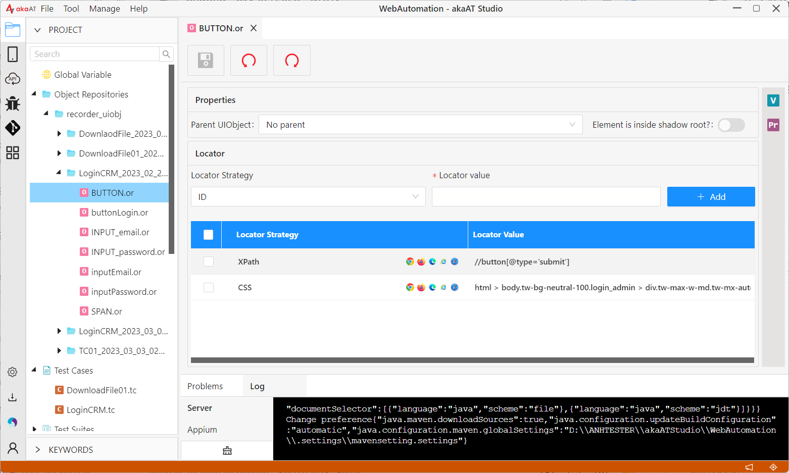Click Firefox icon in XPath row
Screen dimensions: 789x473
point(421,261)
